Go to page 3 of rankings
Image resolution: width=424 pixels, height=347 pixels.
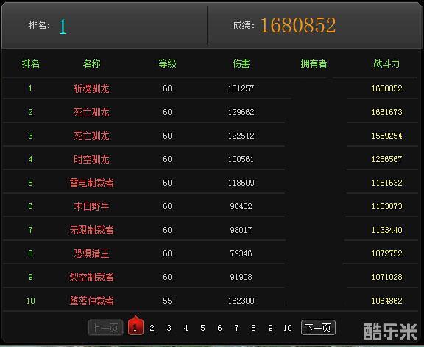coord(169,328)
